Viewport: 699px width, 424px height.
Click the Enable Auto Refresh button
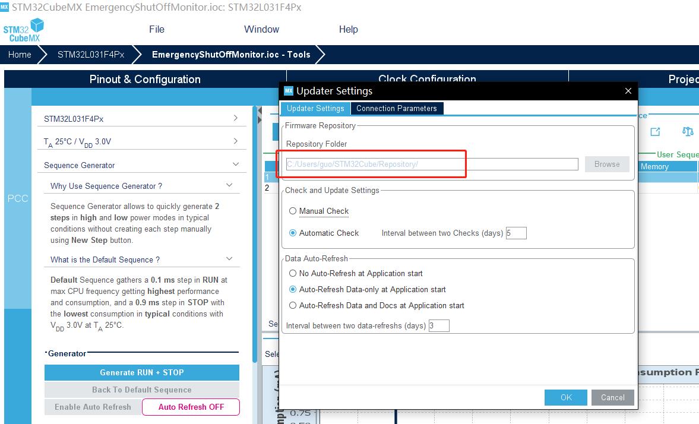coord(93,407)
